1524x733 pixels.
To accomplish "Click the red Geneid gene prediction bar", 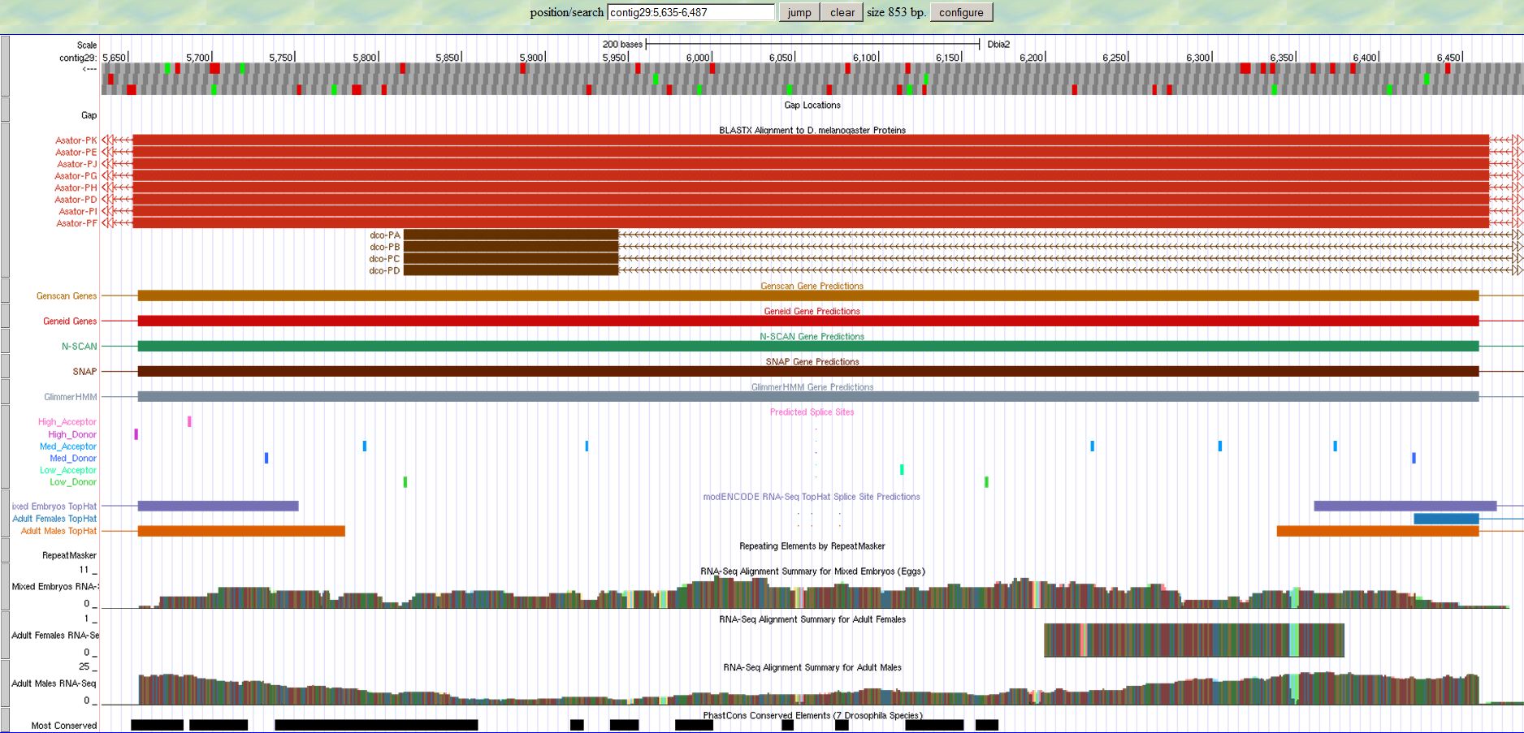I will click(x=808, y=321).
